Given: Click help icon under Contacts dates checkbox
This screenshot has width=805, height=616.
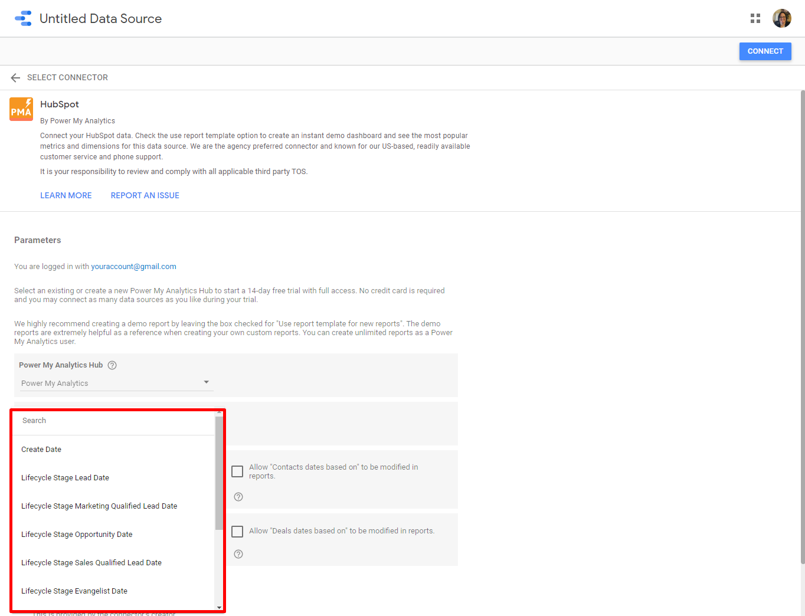Looking at the screenshot, I should tap(238, 497).
